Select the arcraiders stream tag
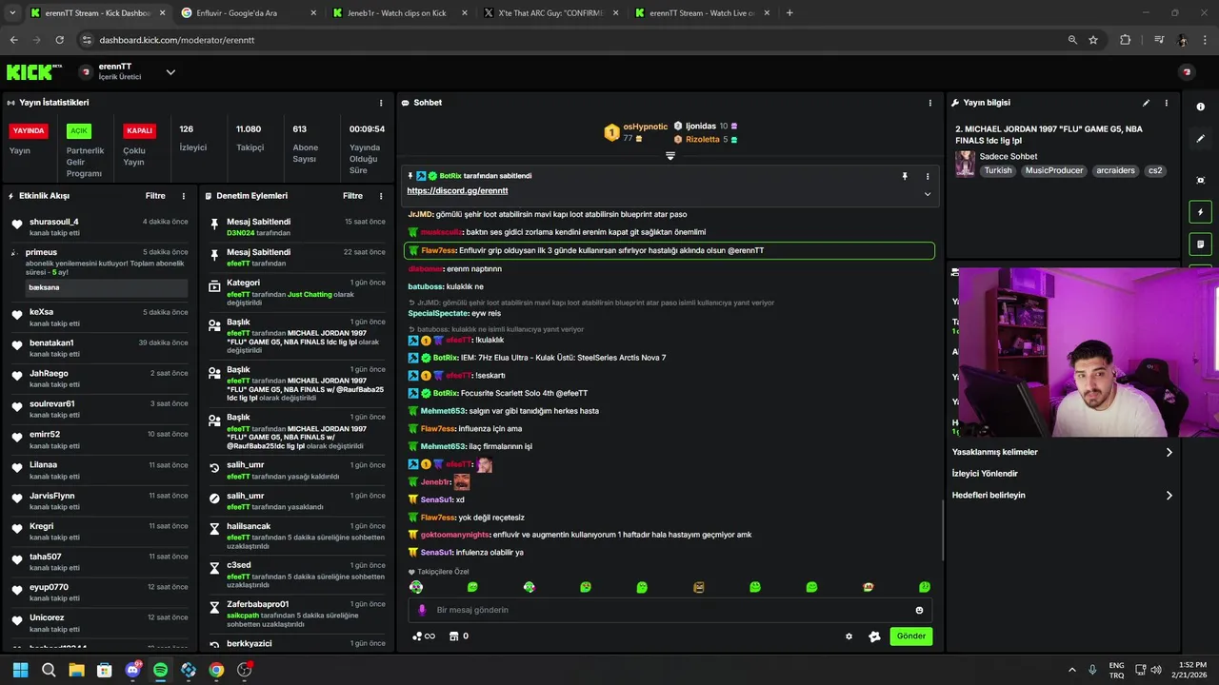1219x685 pixels. point(1115,171)
